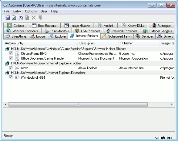The height and width of the screenshot is (141, 178).
Task: Switch to the Explorer tab
Action: (57, 36)
